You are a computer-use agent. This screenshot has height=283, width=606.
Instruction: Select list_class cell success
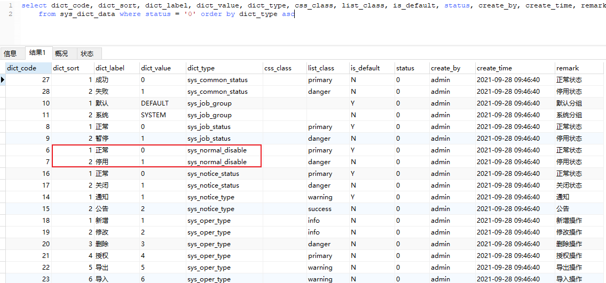pyautogui.click(x=328, y=209)
